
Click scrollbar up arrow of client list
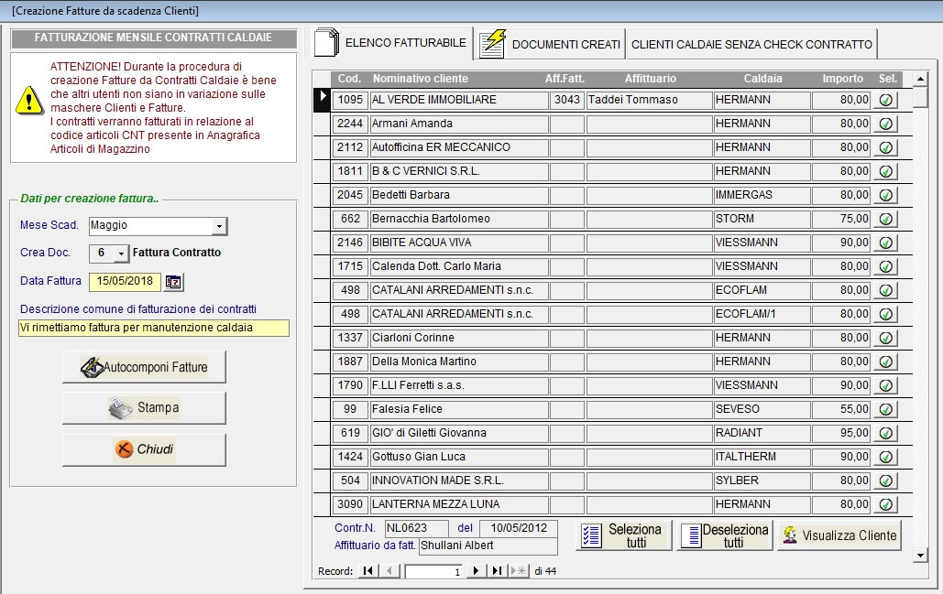click(920, 79)
